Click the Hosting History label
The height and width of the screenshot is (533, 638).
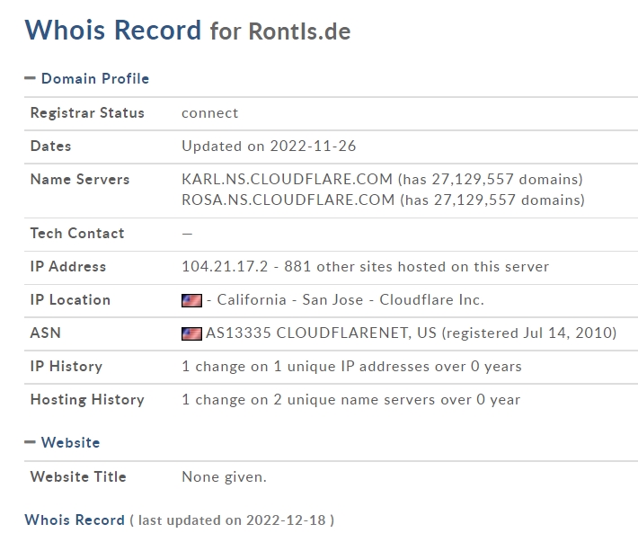tap(87, 400)
